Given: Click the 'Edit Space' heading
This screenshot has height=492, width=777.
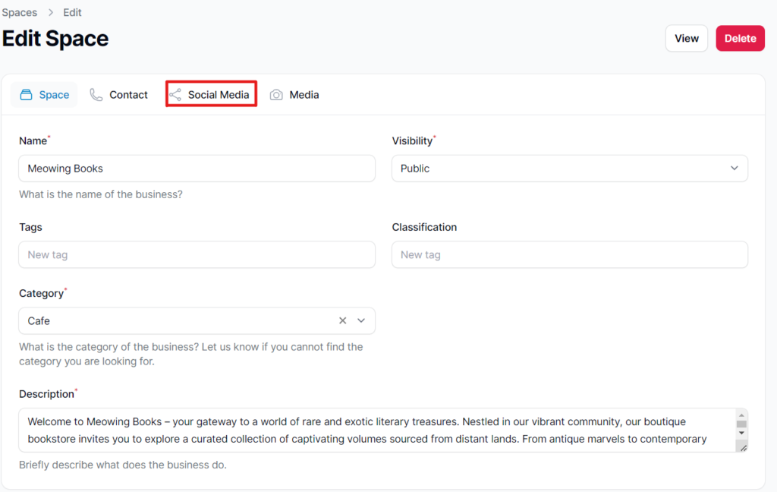Looking at the screenshot, I should (55, 39).
